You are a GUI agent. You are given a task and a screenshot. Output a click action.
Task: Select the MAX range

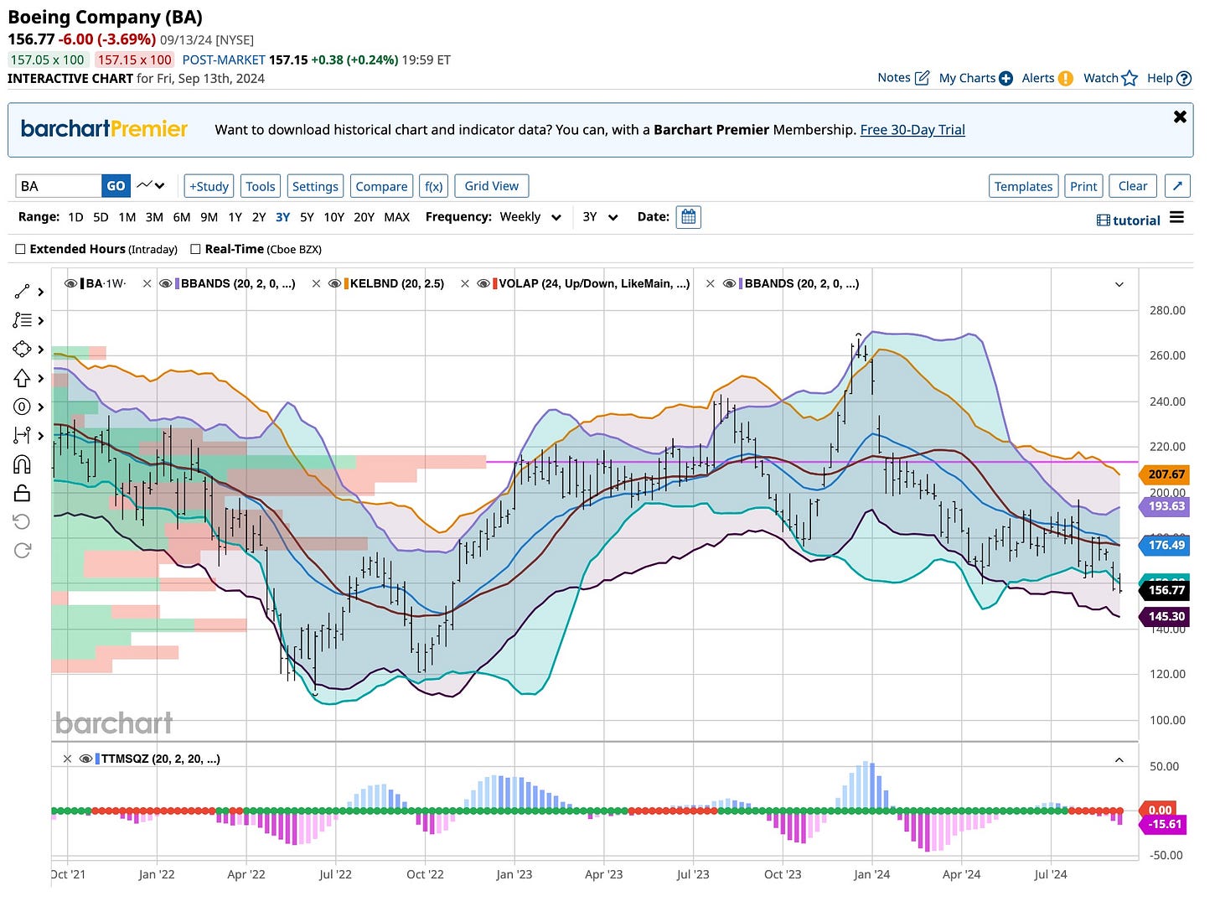397,217
